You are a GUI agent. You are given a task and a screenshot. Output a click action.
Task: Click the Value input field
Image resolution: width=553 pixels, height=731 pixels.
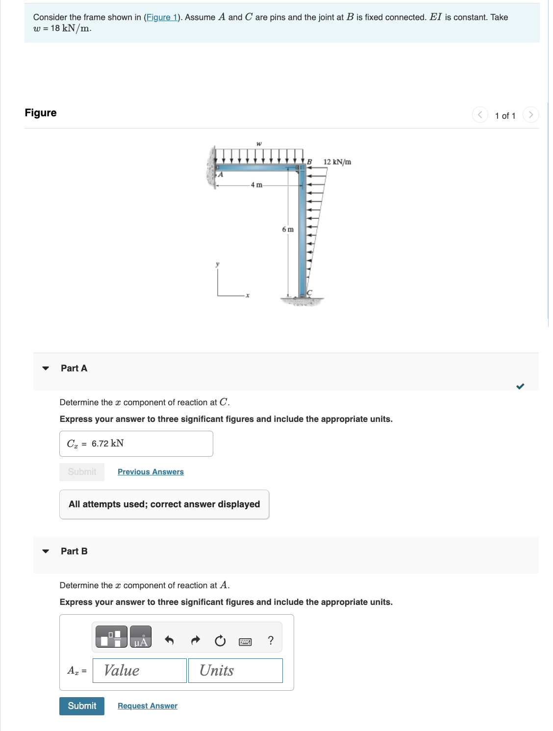[139, 670]
